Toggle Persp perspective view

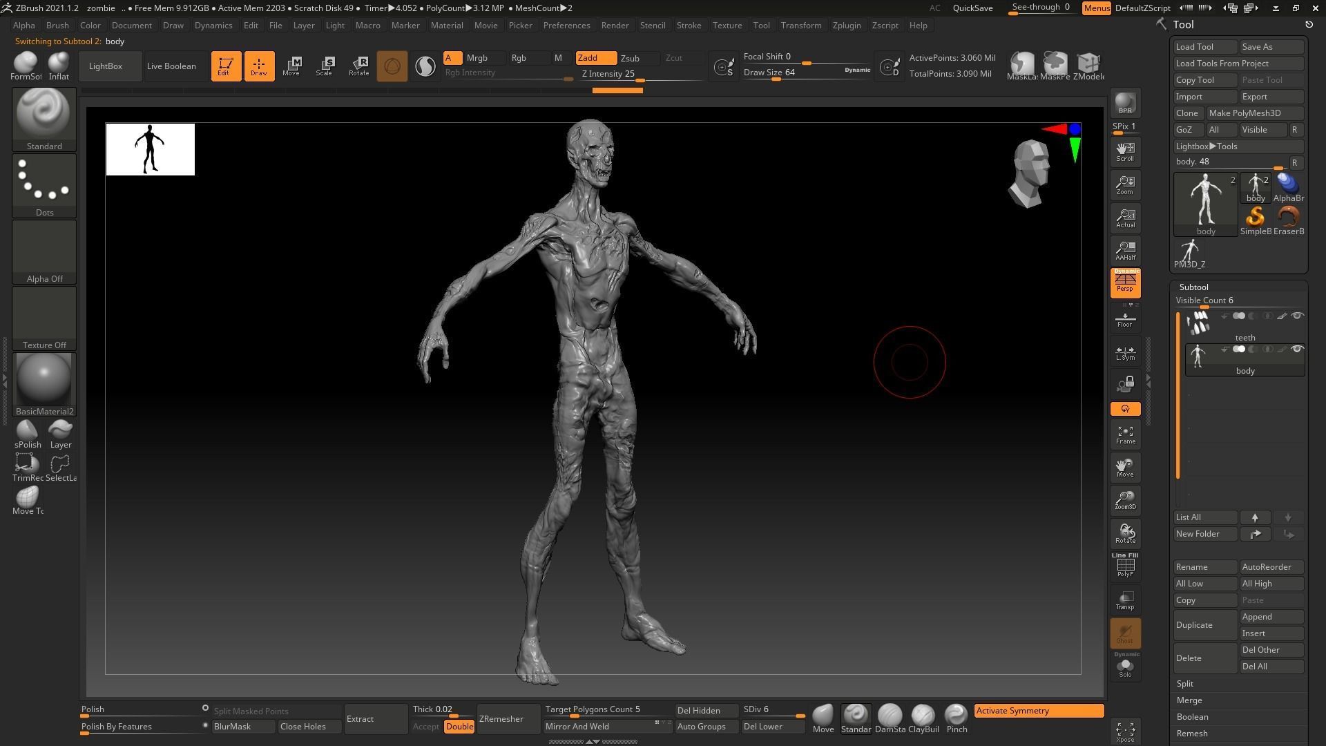click(x=1125, y=283)
